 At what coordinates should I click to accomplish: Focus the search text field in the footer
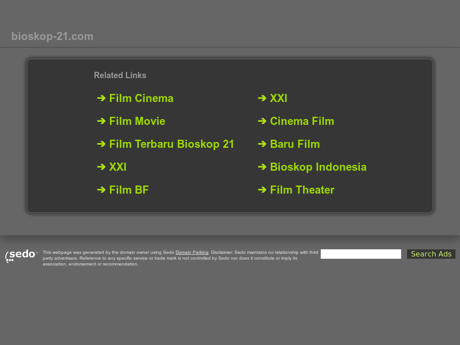[361, 254]
